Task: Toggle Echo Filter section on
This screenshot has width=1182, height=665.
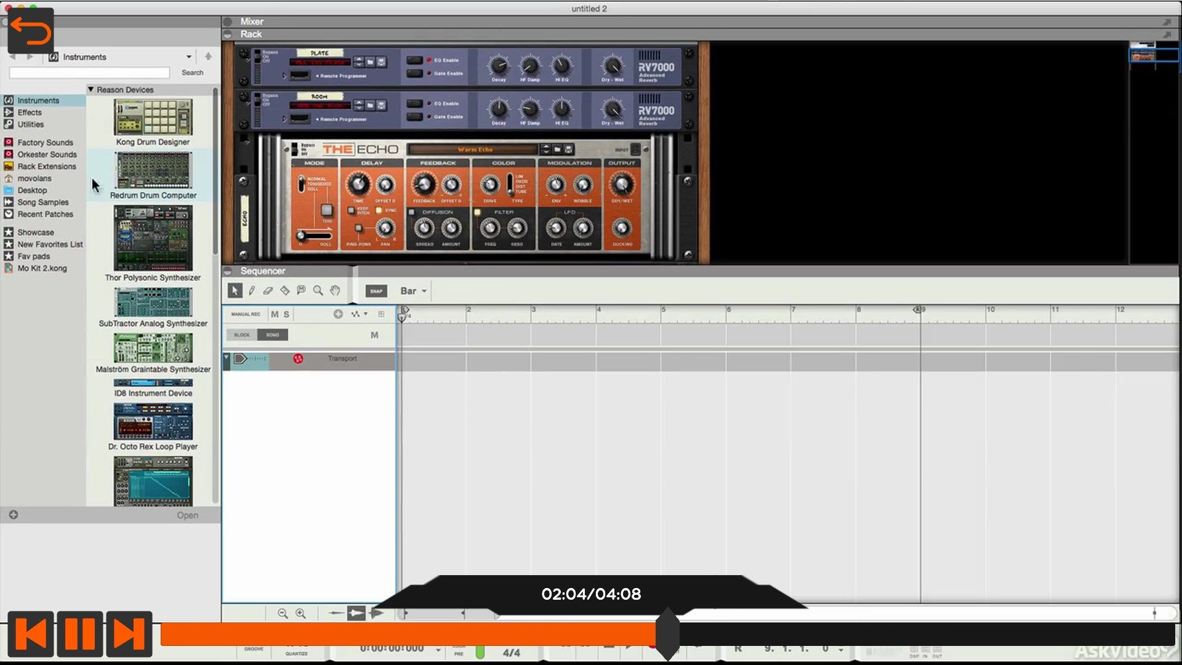Action: 477,212
